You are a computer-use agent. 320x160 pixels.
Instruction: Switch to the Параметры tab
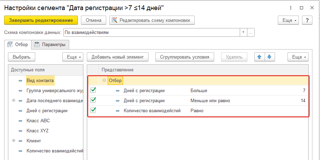50,44
